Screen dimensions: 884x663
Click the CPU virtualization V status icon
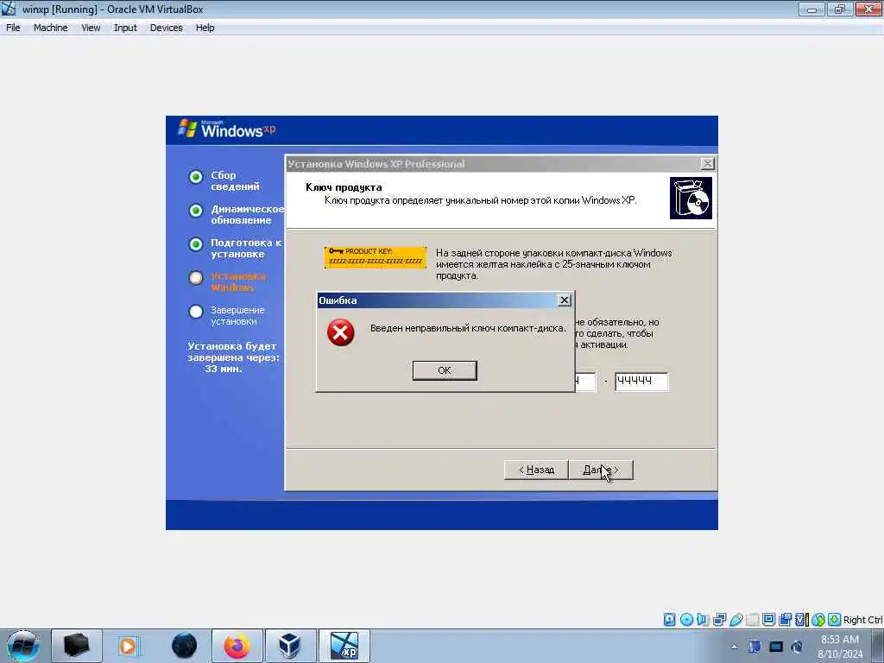point(802,620)
